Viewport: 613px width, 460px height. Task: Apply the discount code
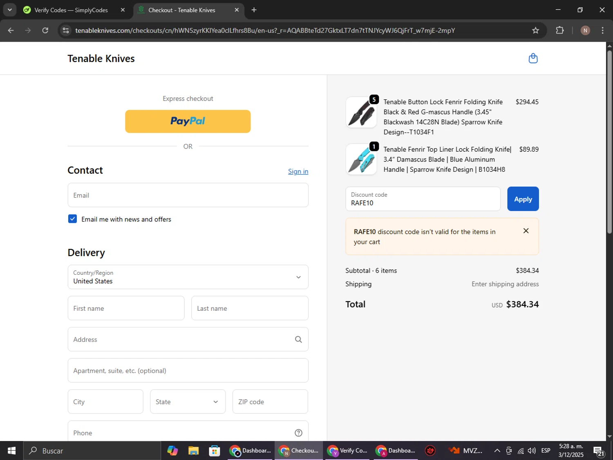[x=523, y=199]
